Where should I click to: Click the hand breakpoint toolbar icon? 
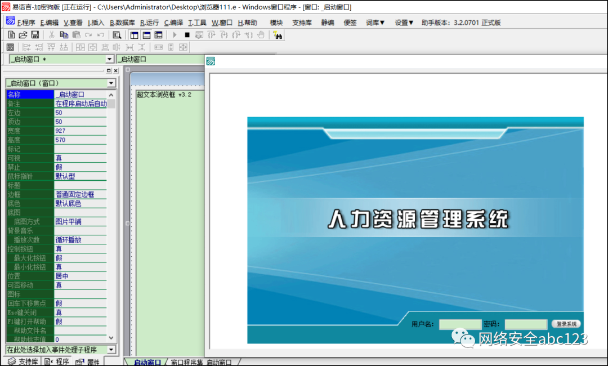click(x=261, y=35)
